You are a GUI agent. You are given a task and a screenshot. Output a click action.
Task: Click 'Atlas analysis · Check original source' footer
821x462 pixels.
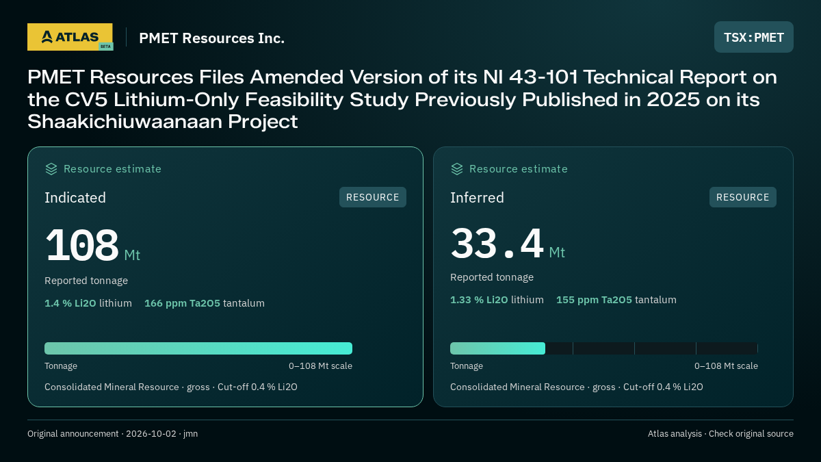[720, 434]
